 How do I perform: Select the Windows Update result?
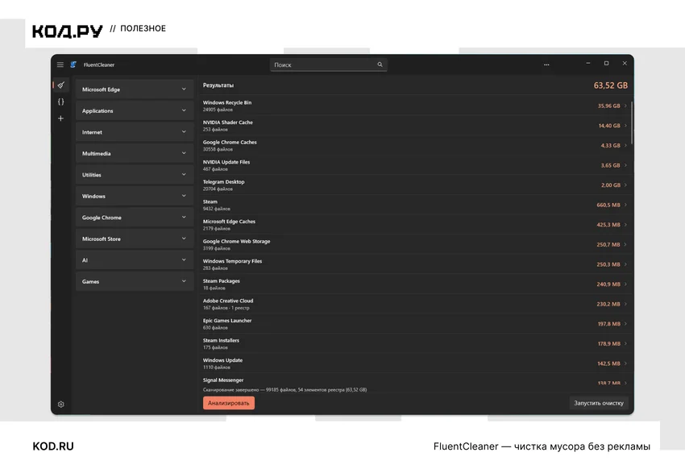pos(415,363)
